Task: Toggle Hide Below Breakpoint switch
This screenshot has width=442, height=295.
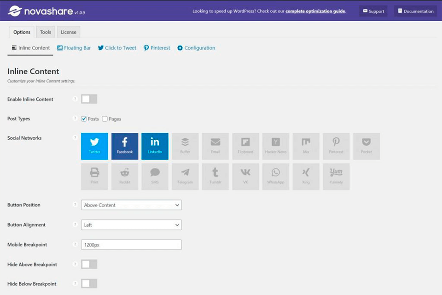Action: (x=89, y=283)
